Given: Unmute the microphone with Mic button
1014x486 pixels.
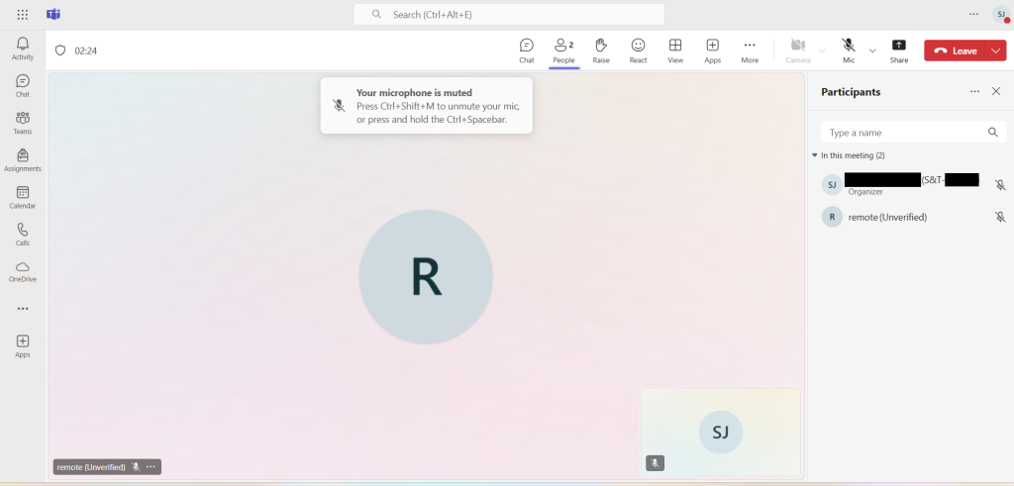Looking at the screenshot, I should 849,49.
